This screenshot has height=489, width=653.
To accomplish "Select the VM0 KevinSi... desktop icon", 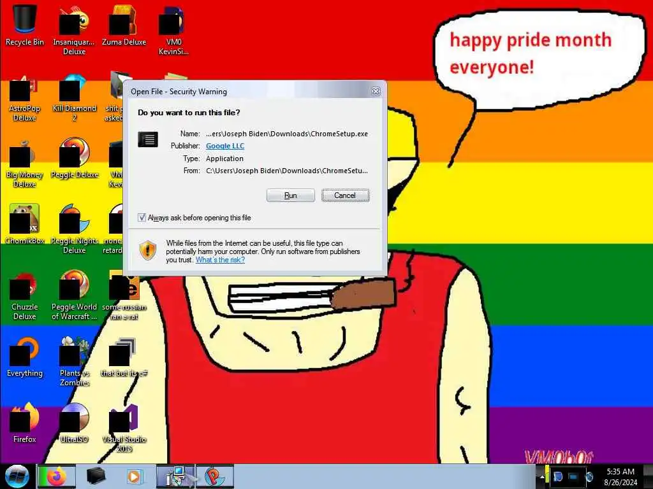I will 173,30.
